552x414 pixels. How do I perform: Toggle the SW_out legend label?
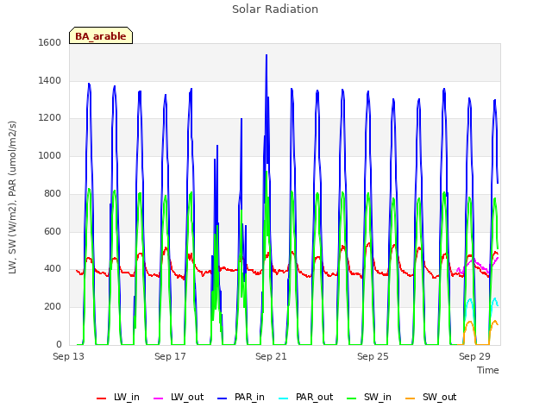(x=439, y=397)
